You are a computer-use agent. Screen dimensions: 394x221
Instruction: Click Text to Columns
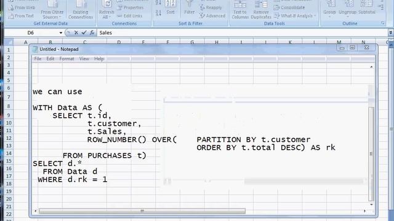click(240, 10)
